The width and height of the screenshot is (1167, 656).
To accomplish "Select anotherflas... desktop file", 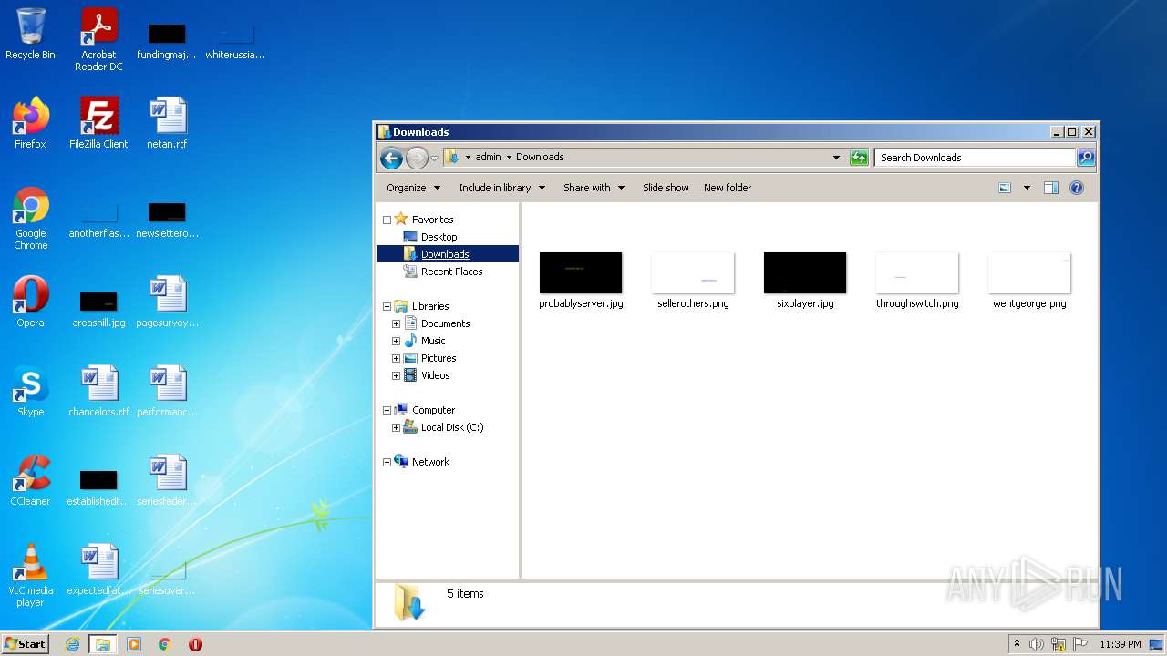I will 98,220.
